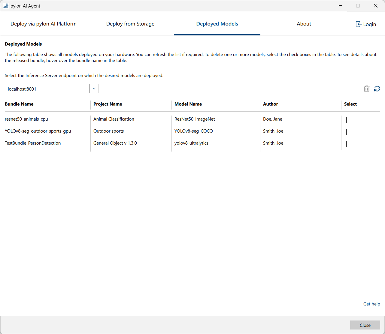385x334 pixels.
Task: Click model YOLOv8-seg_COCO
Action: (194, 131)
